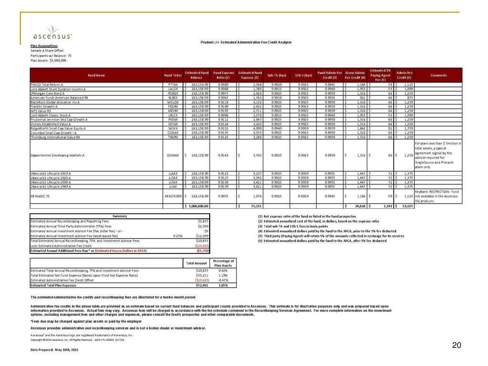
Task: Click the 'Plan Assumptions' underlined heading
Action: tap(44, 46)
